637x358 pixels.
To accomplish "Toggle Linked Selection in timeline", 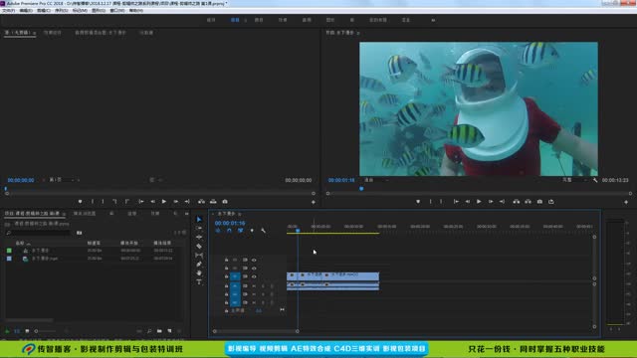I will point(241,231).
